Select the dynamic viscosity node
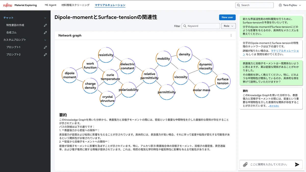 click(x=206, y=66)
